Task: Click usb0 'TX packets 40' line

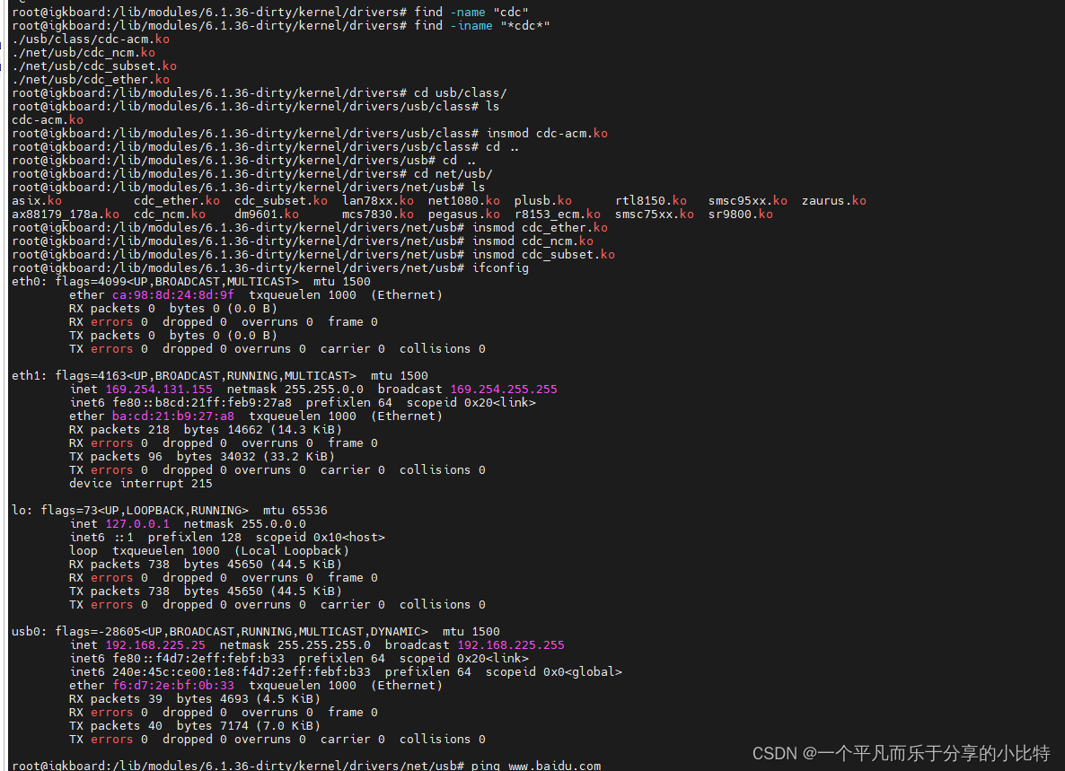Action: tap(194, 726)
